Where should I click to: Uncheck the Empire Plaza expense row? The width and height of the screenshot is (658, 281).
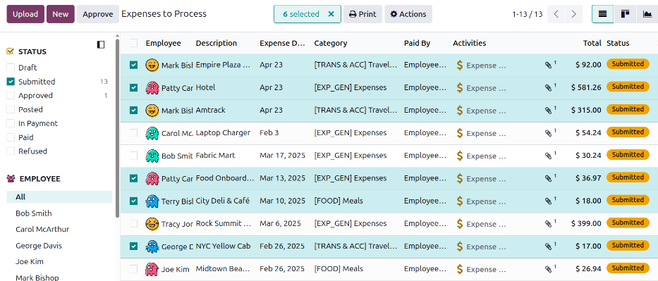[133, 65]
